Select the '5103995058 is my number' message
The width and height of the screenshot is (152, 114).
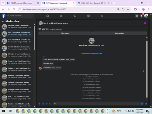point(52,68)
